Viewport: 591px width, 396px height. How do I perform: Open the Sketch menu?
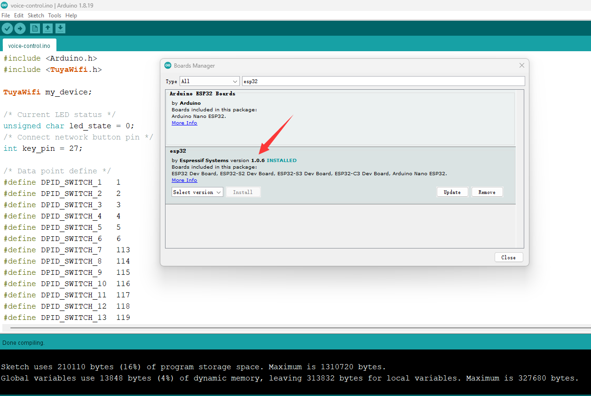[x=36, y=16]
